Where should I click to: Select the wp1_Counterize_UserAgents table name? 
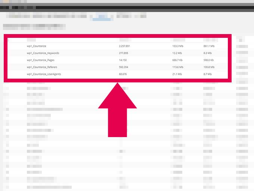click(44, 74)
